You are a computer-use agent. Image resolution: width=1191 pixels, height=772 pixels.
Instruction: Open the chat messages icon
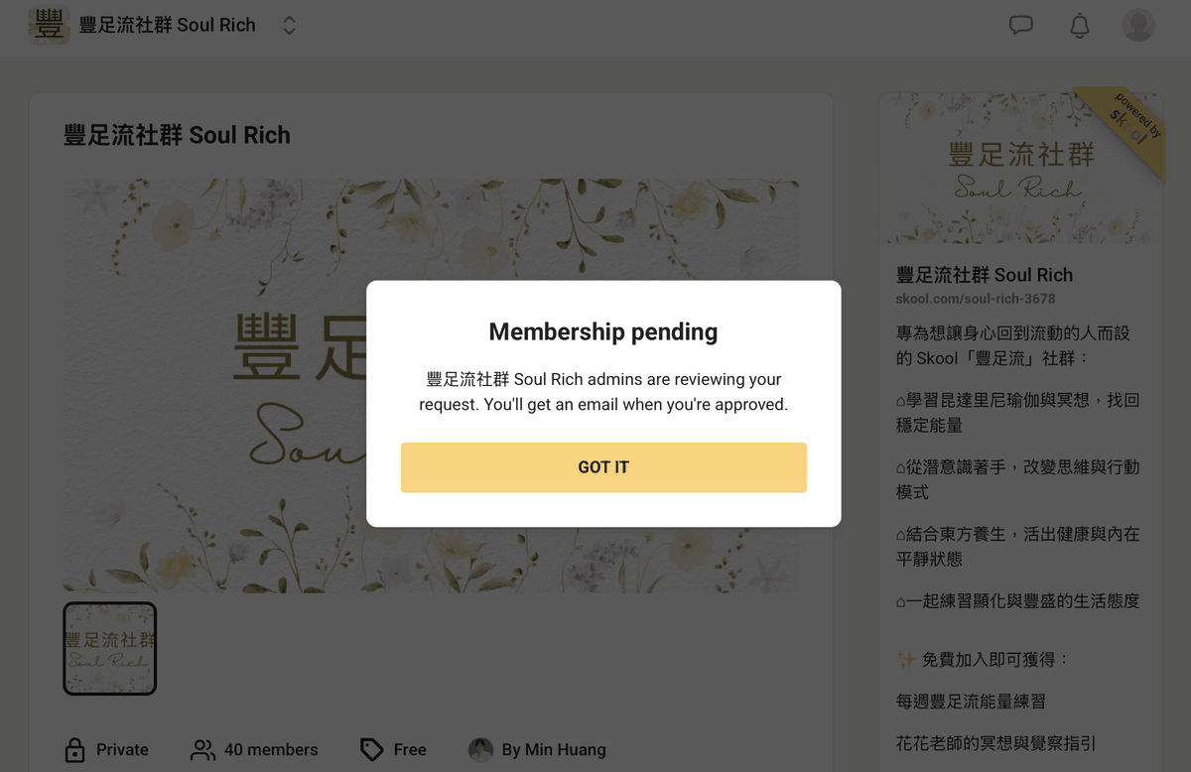coord(1020,26)
